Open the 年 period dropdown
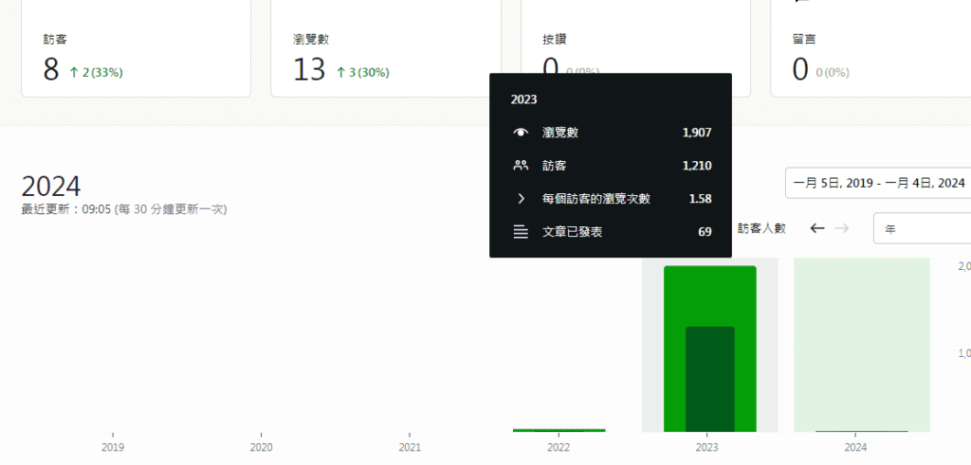Screen dimensions: 971x465 coord(921,228)
